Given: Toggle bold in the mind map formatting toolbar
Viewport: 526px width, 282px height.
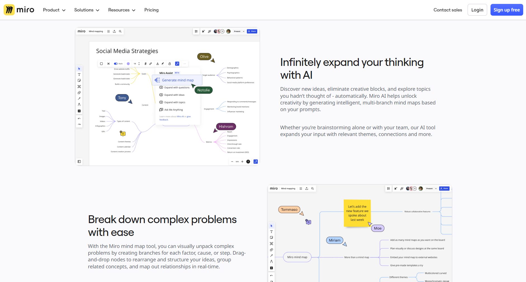Looking at the screenshot, I should pyautogui.click(x=145, y=64).
